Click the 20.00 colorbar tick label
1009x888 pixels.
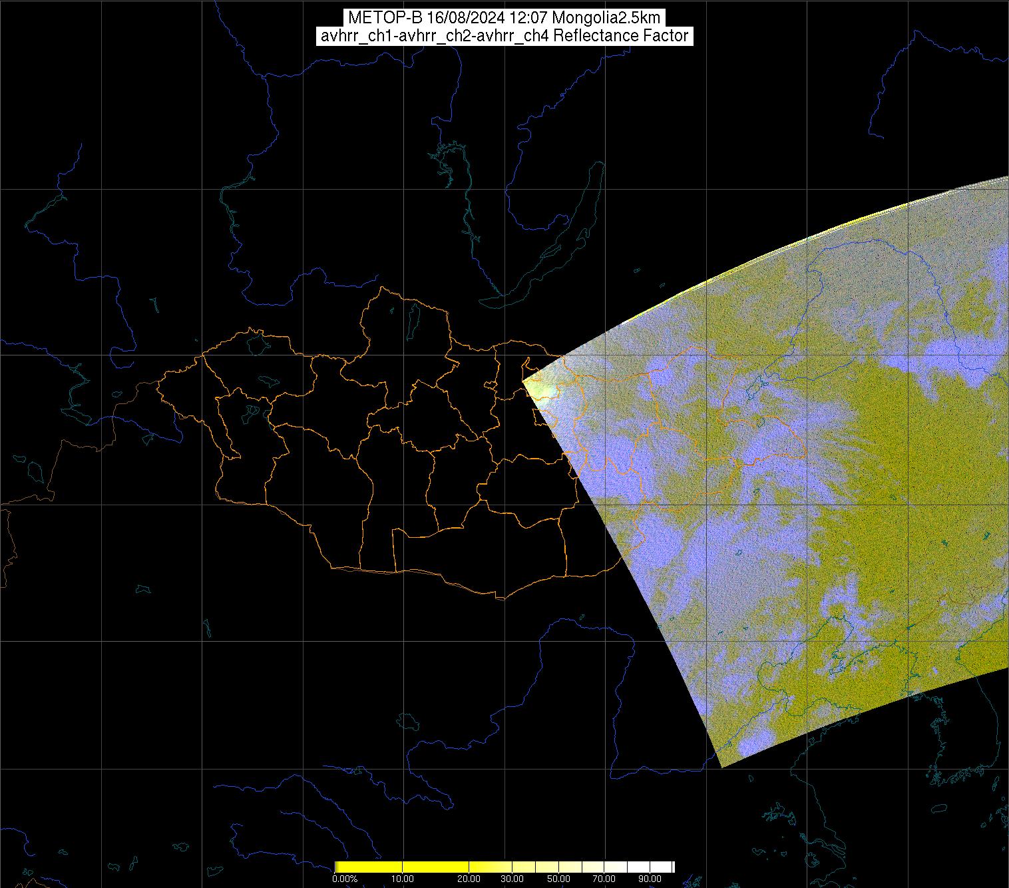(x=469, y=879)
